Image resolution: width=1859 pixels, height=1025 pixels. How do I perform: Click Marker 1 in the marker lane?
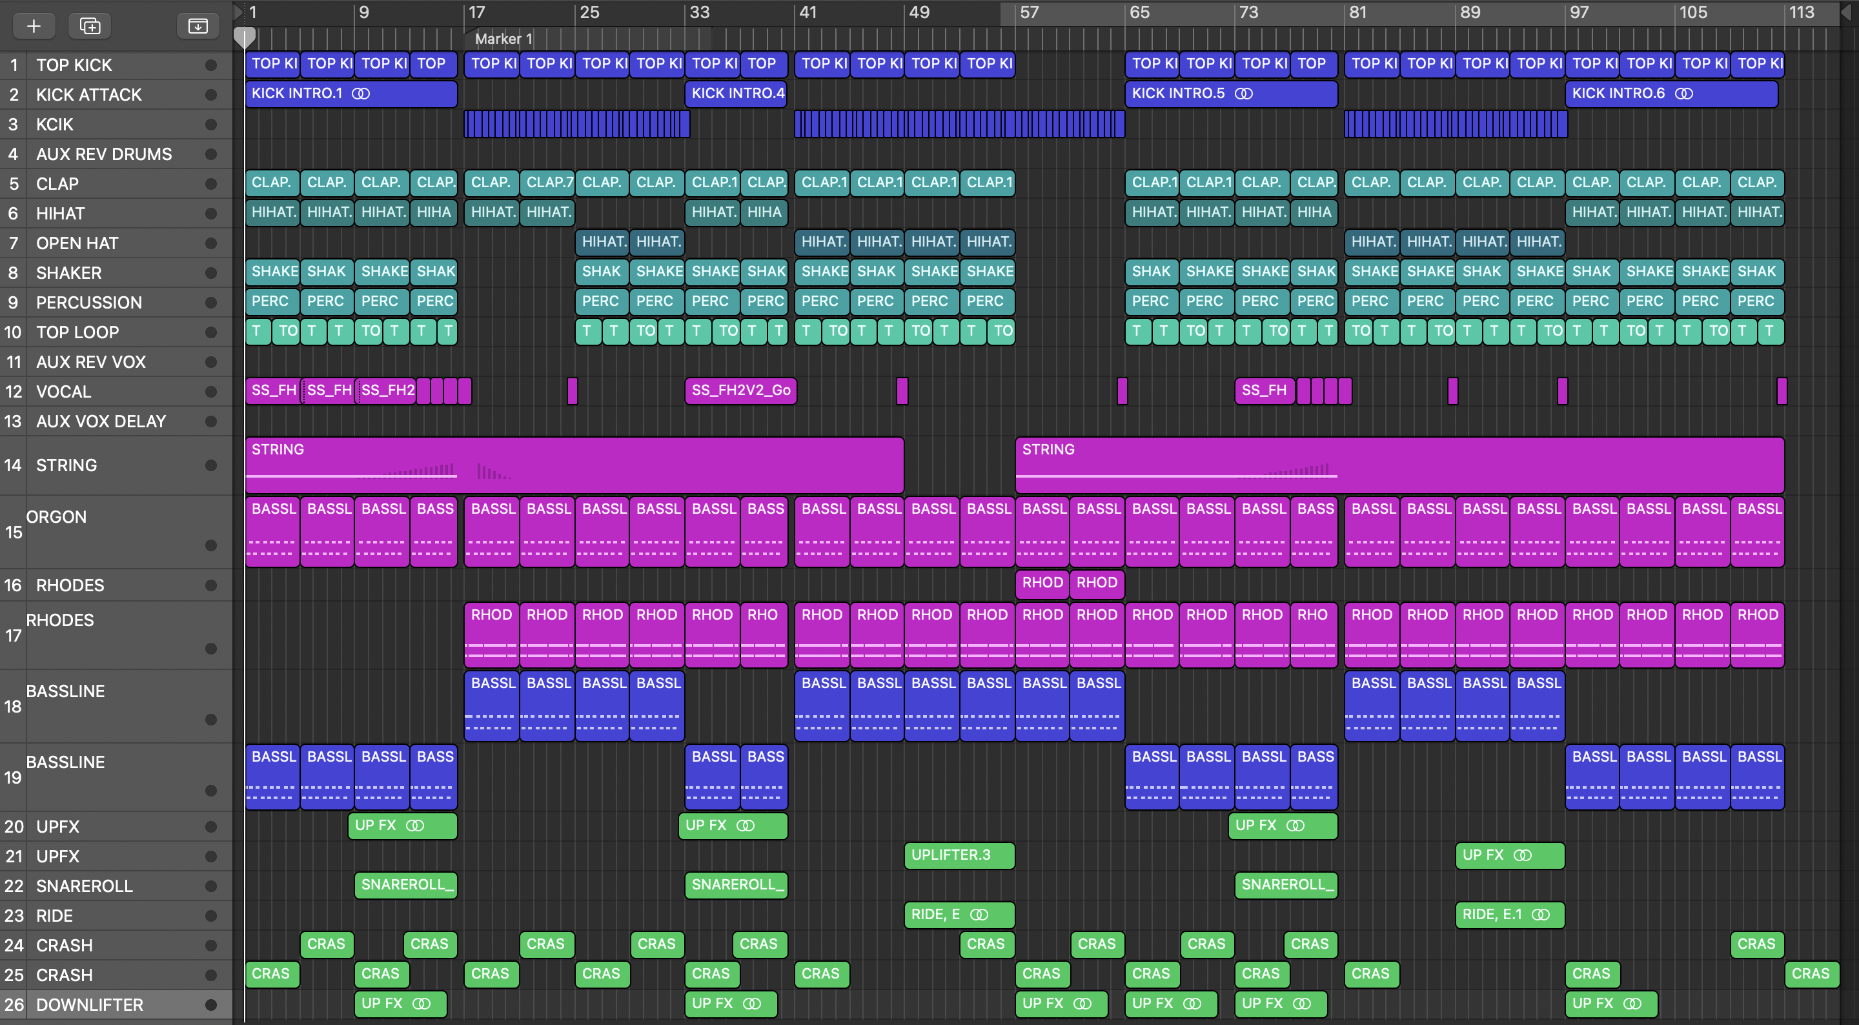coord(503,39)
